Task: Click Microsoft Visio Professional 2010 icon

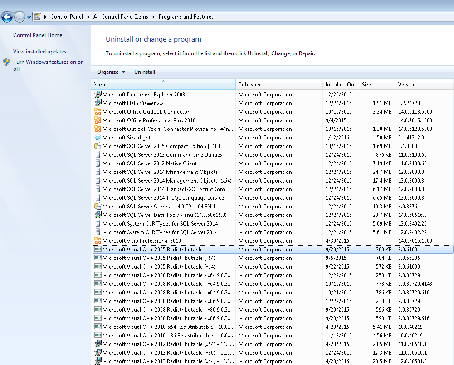Action: pyautogui.click(x=98, y=241)
